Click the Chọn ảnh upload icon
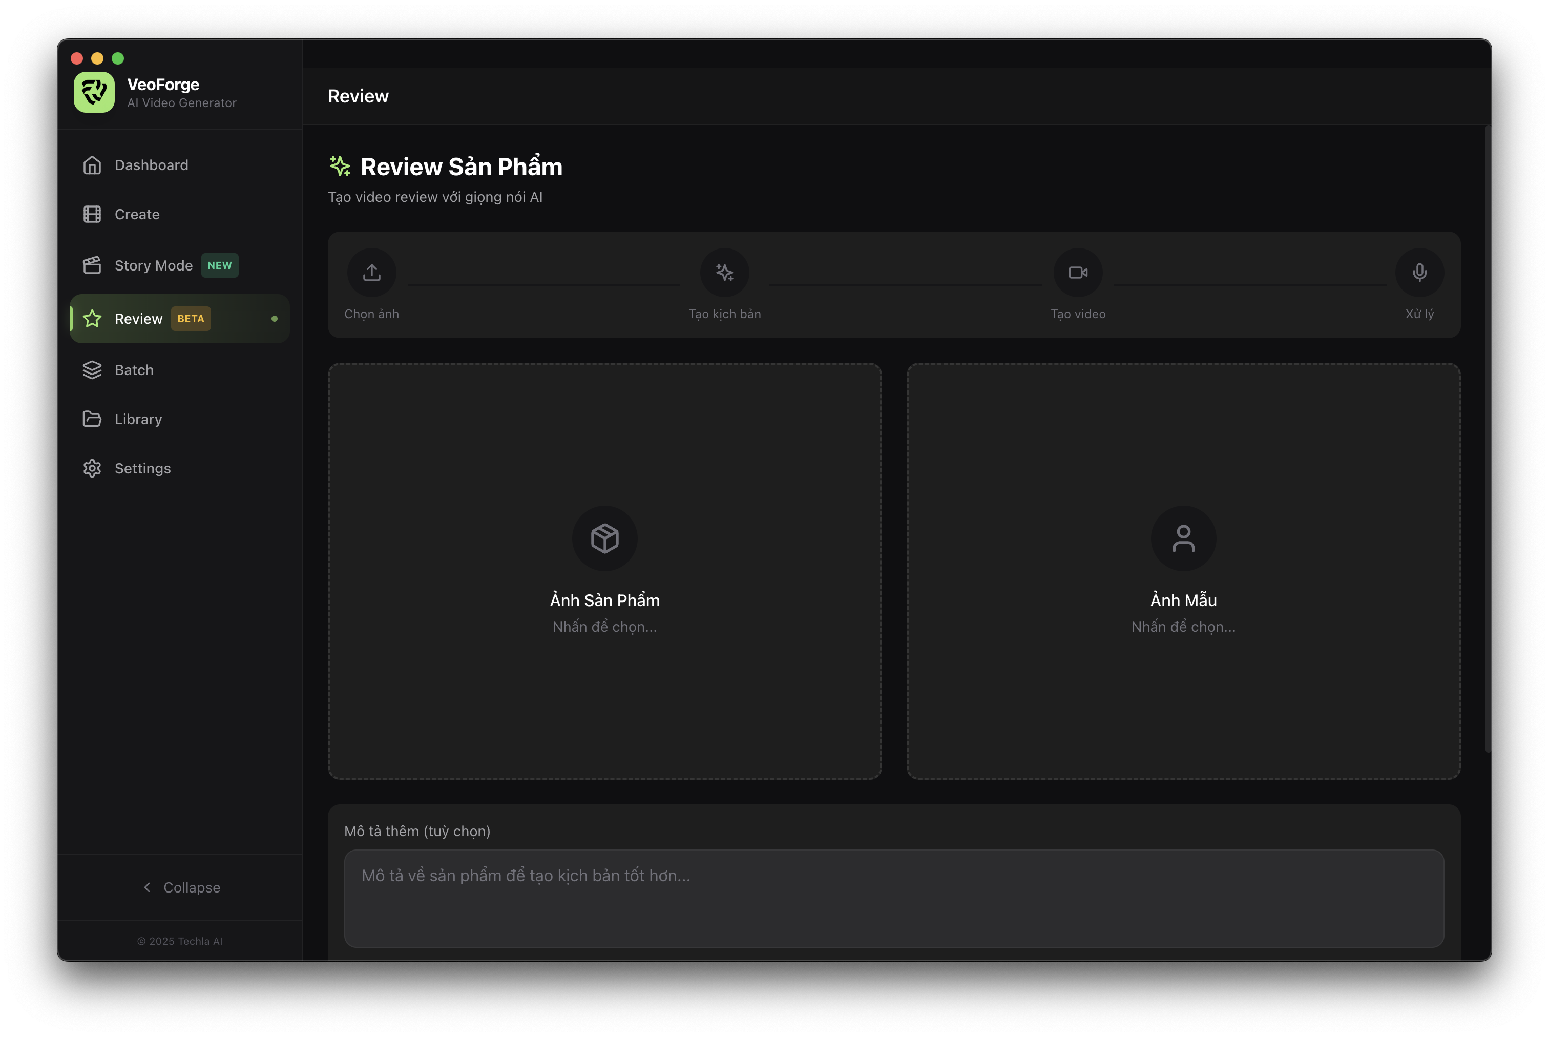1549x1037 pixels. coord(371,272)
